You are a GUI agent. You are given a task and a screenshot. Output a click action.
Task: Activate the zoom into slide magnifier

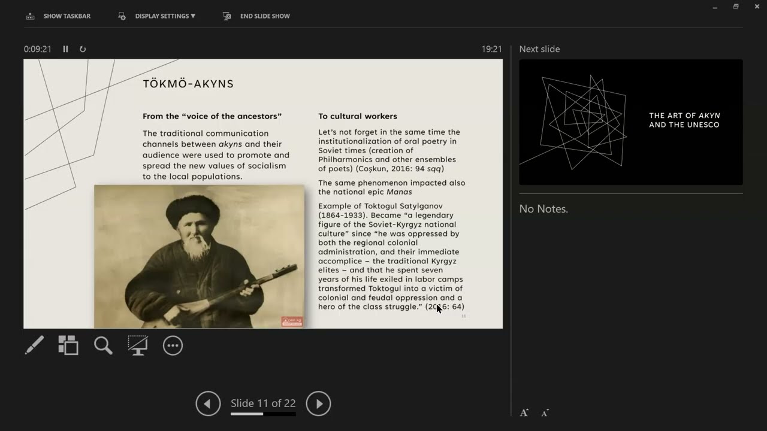103,345
